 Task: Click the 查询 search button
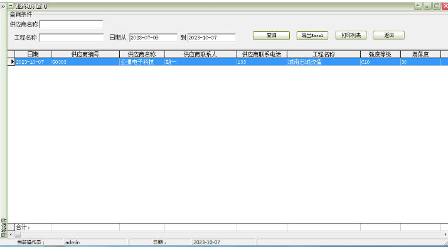click(271, 35)
